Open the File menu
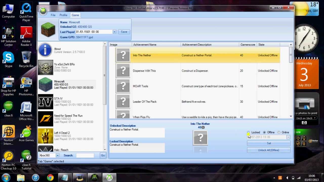 53,15
